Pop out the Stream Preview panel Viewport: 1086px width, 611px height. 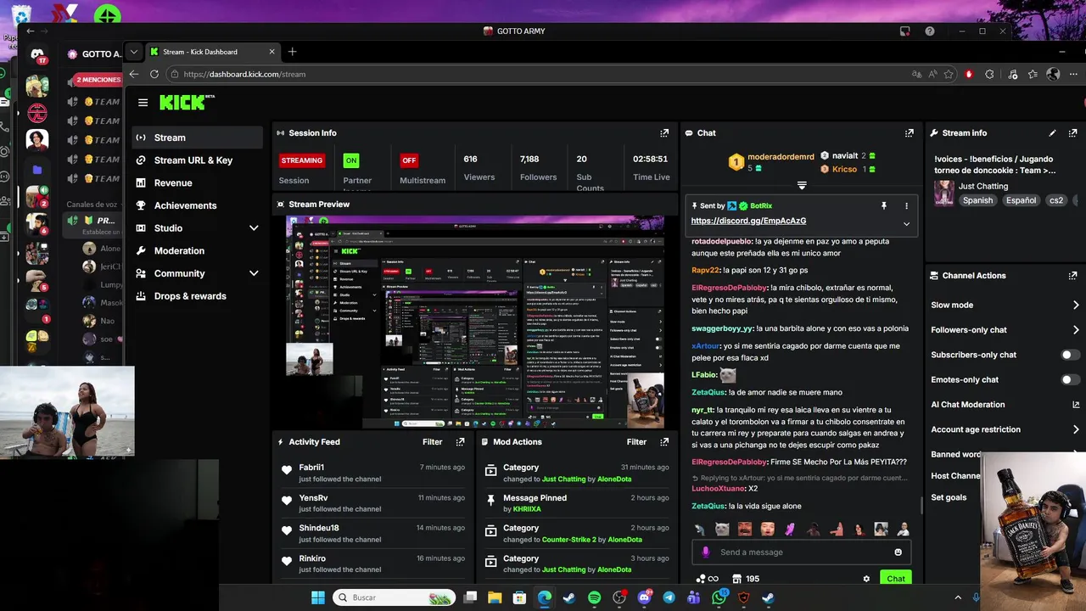coord(664,205)
